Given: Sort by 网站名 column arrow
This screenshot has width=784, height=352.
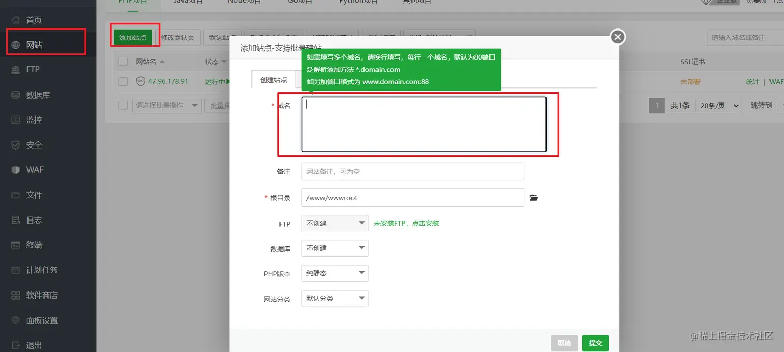Looking at the screenshot, I should (162, 62).
